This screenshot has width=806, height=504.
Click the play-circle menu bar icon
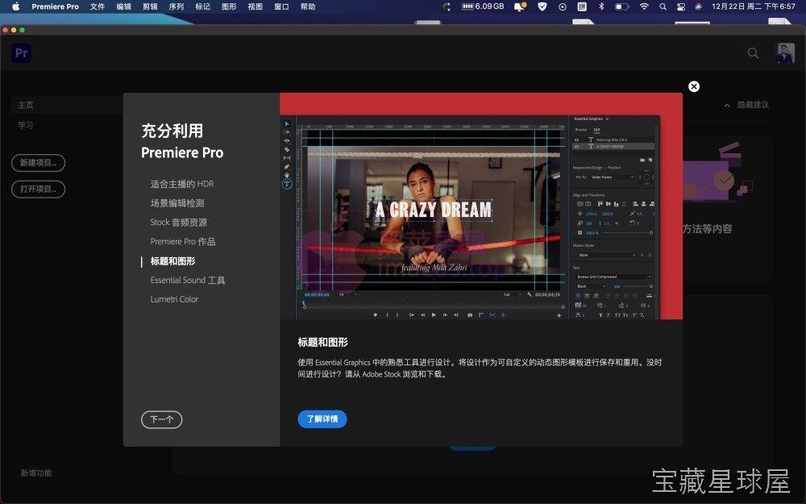(563, 6)
